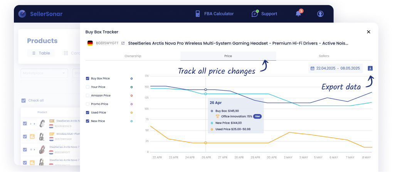The height and width of the screenshot is (172, 397).
Task: Click the Table view list icon
Action: point(34,53)
